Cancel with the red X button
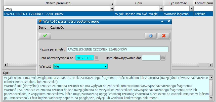Screen dimensions: 216x102 (164, 36)
